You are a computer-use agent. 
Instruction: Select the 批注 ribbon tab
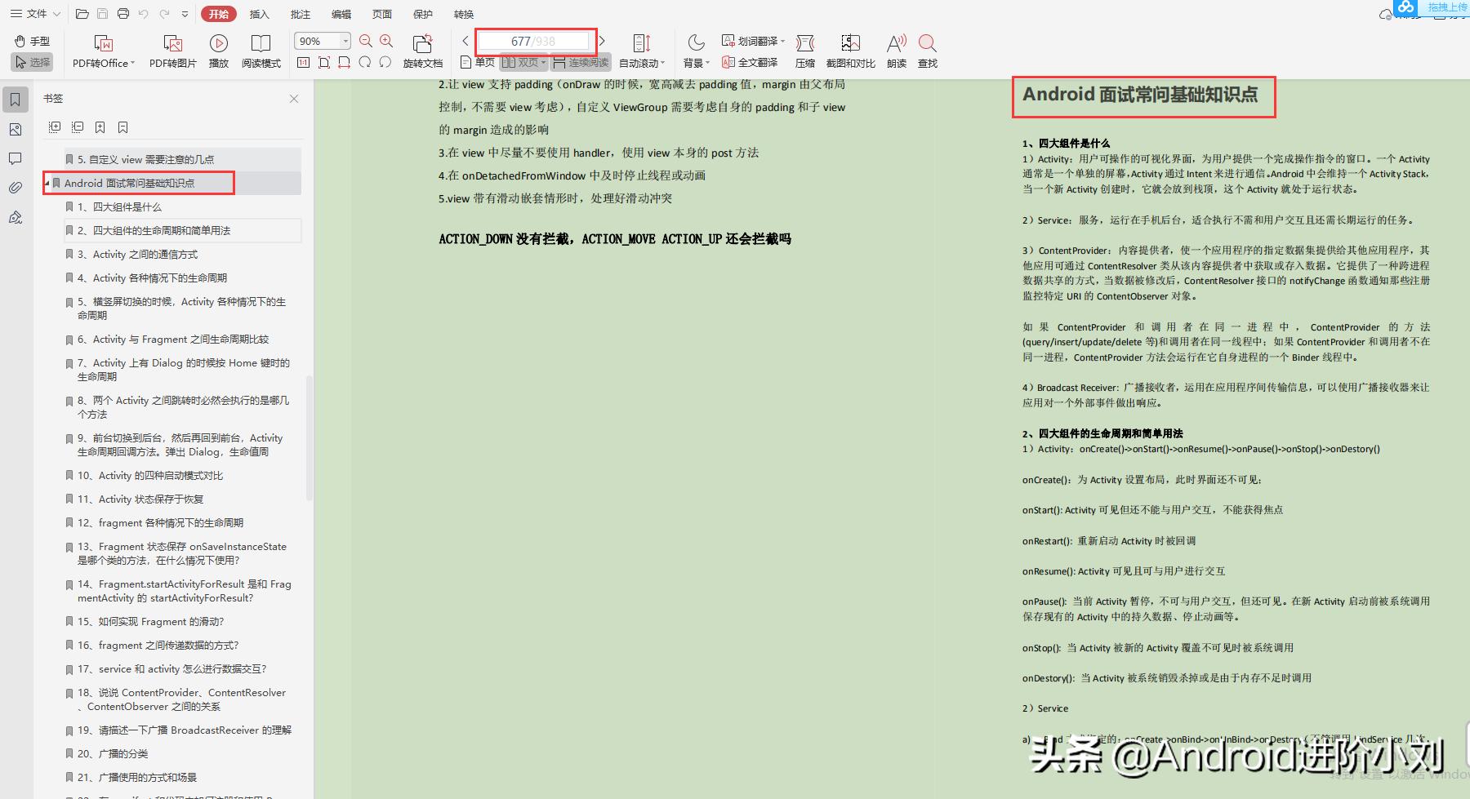[300, 14]
